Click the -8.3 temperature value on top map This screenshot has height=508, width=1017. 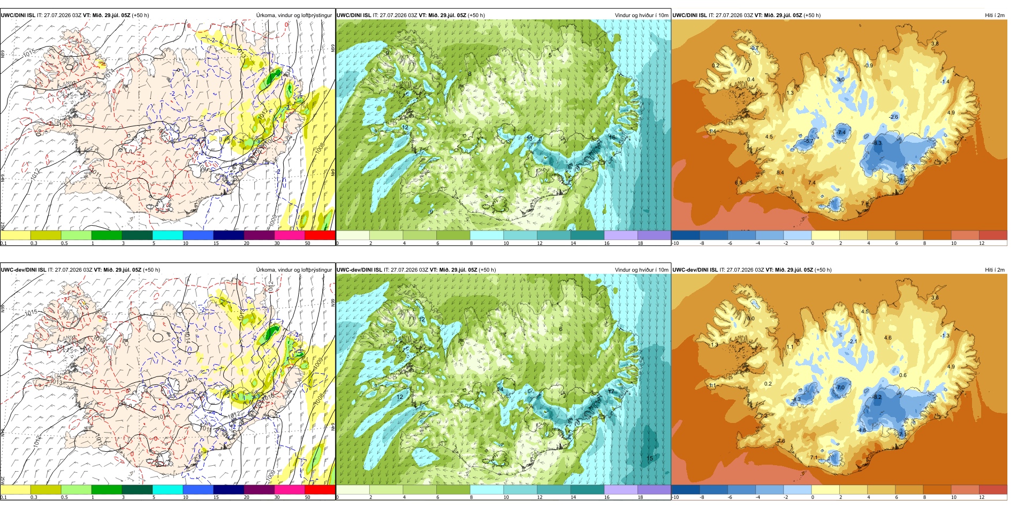(877, 143)
